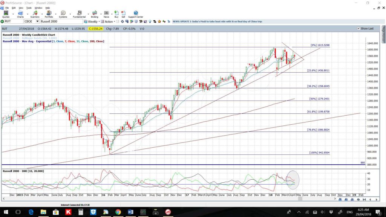Click the Russell 2000 name field
This screenshot has width=386, height=217.
point(61,21)
